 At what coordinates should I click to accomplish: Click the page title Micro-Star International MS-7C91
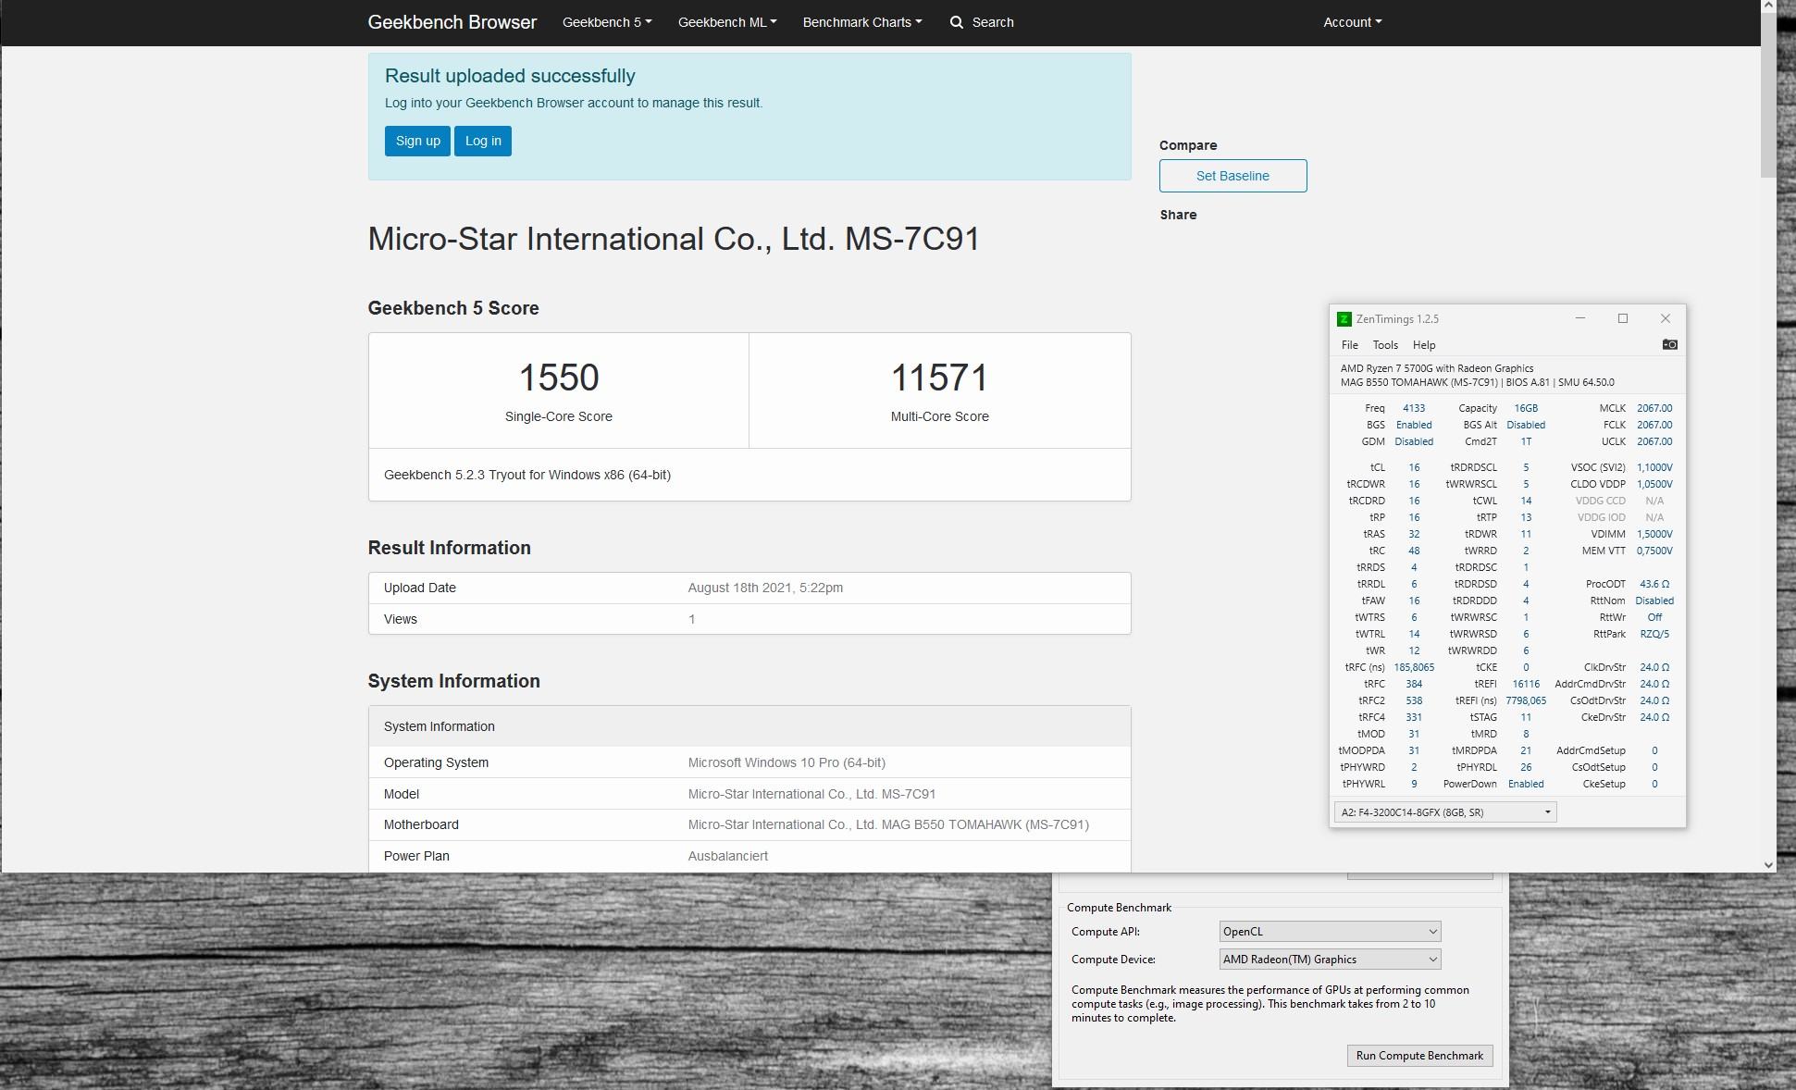pyautogui.click(x=674, y=239)
